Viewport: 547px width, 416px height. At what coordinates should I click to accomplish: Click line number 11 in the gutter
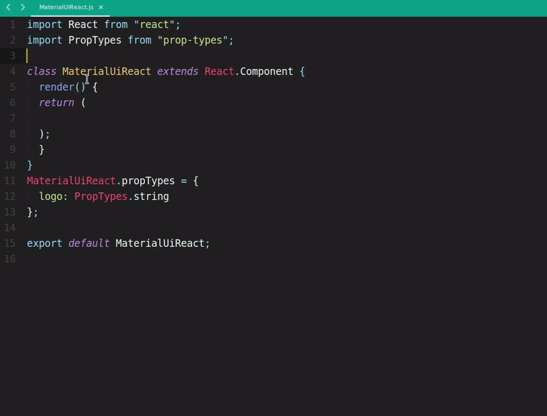(x=10, y=181)
